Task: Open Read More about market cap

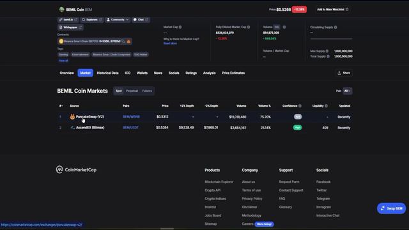Action: tap(170, 43)
